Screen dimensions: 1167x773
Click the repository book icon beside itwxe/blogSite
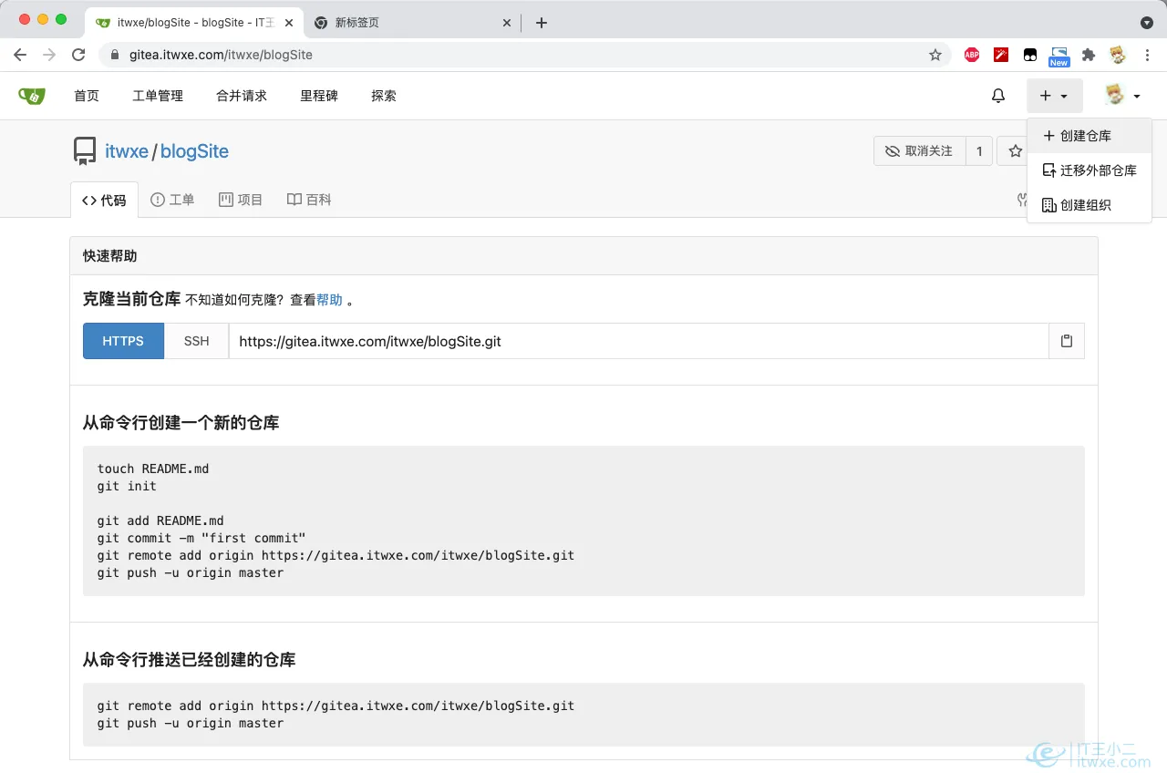pos(85,150)
